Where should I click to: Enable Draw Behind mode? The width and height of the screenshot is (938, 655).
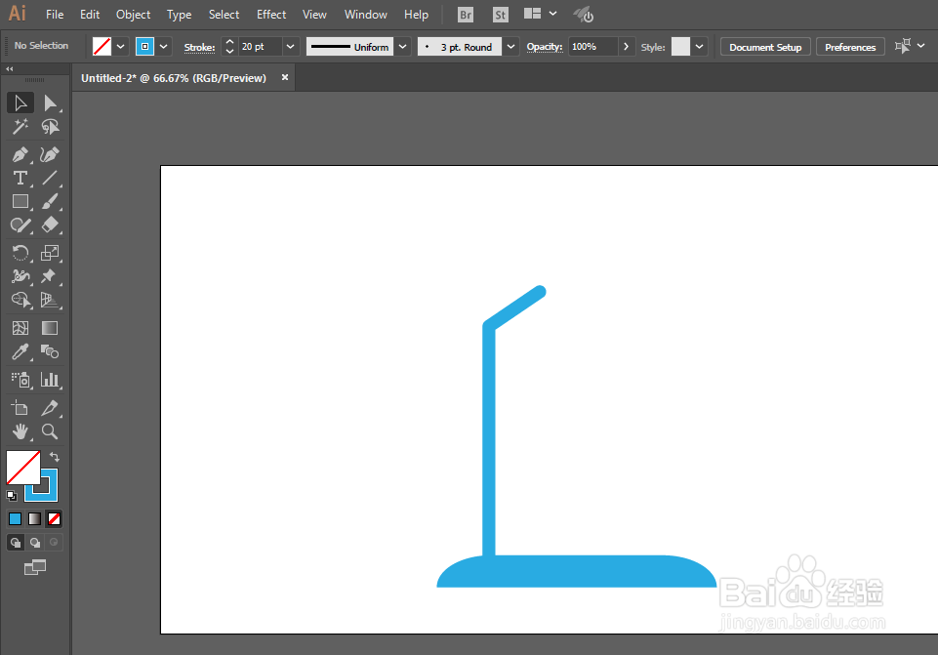[35, 543]
